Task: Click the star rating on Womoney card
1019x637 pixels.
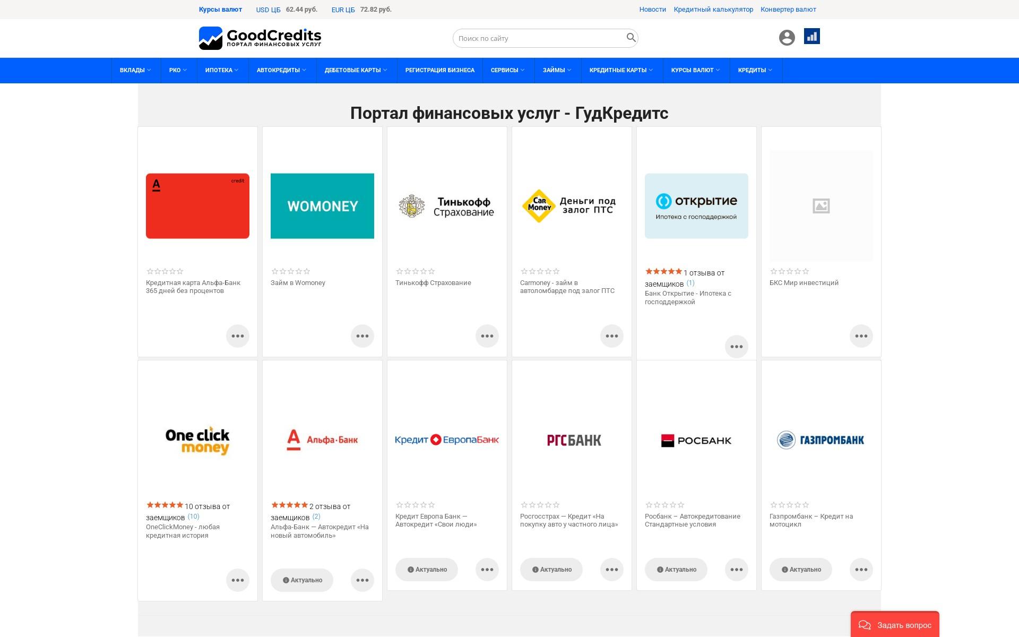Action: click(x=290, y=271)
